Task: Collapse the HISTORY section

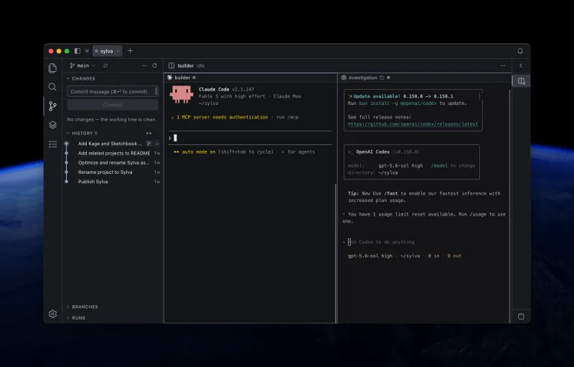Action: 82,134
